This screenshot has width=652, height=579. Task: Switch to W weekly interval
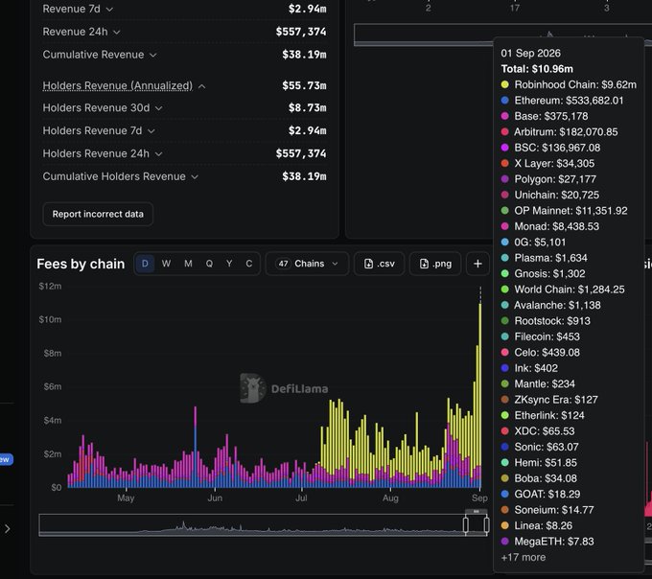coord(166,264)
